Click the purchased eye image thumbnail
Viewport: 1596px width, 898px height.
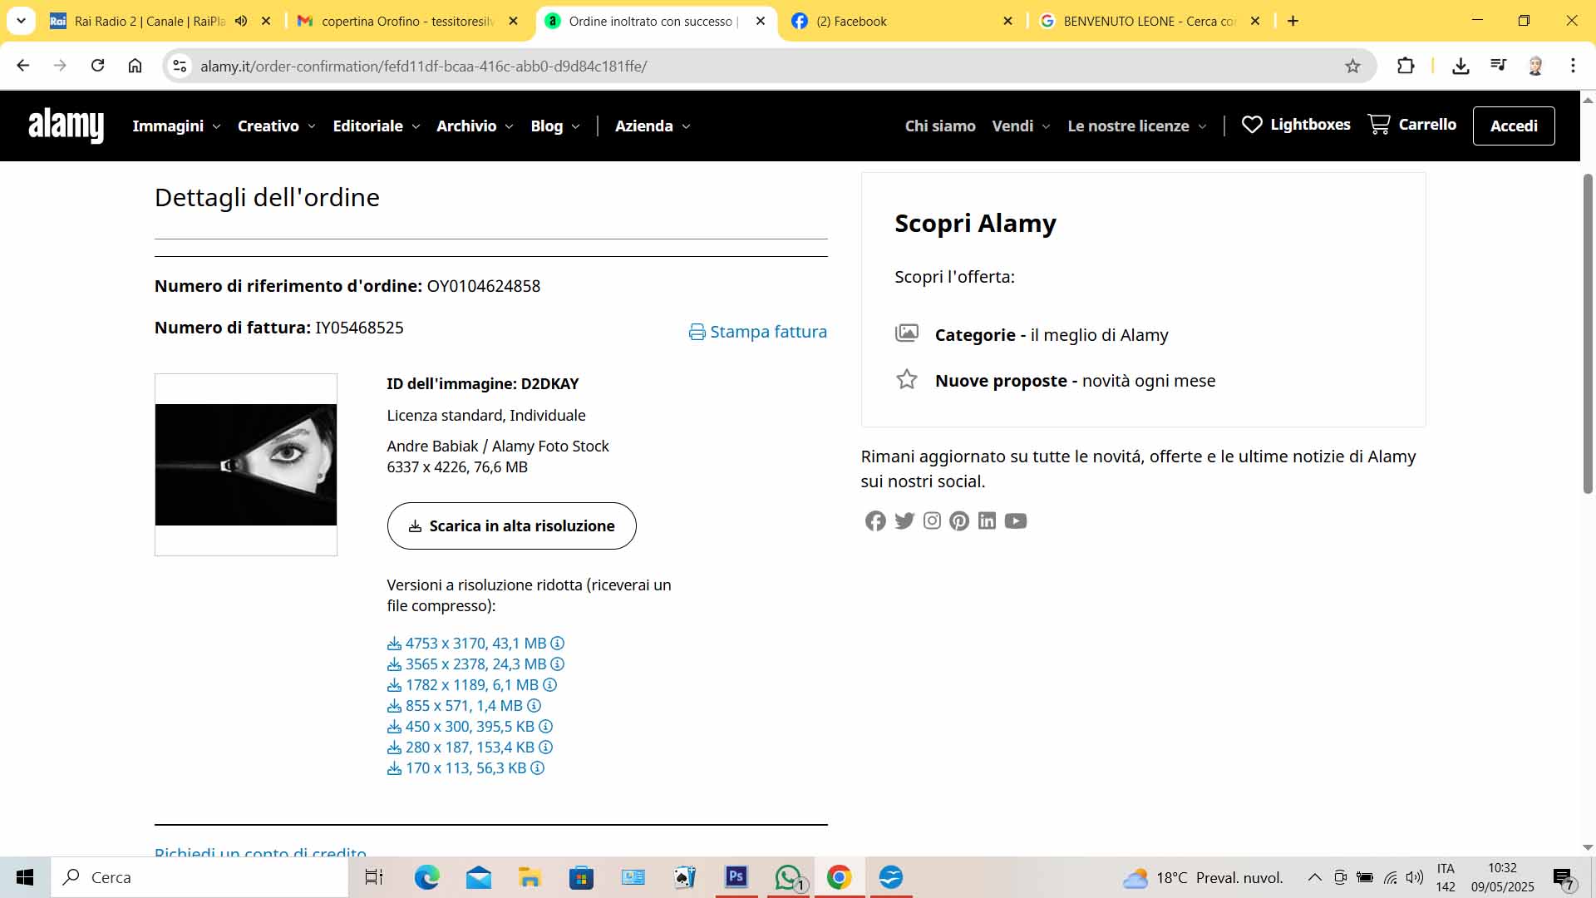(246, 465)
